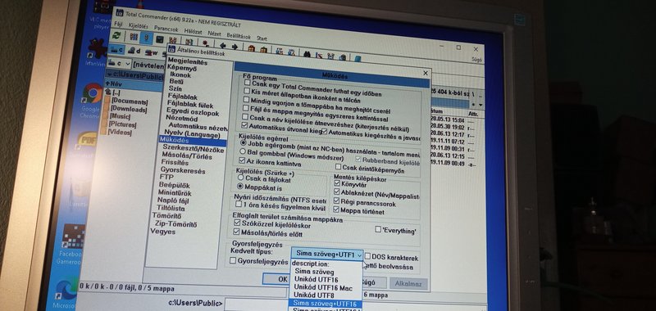Open Beállítások menu

[239, 36]
